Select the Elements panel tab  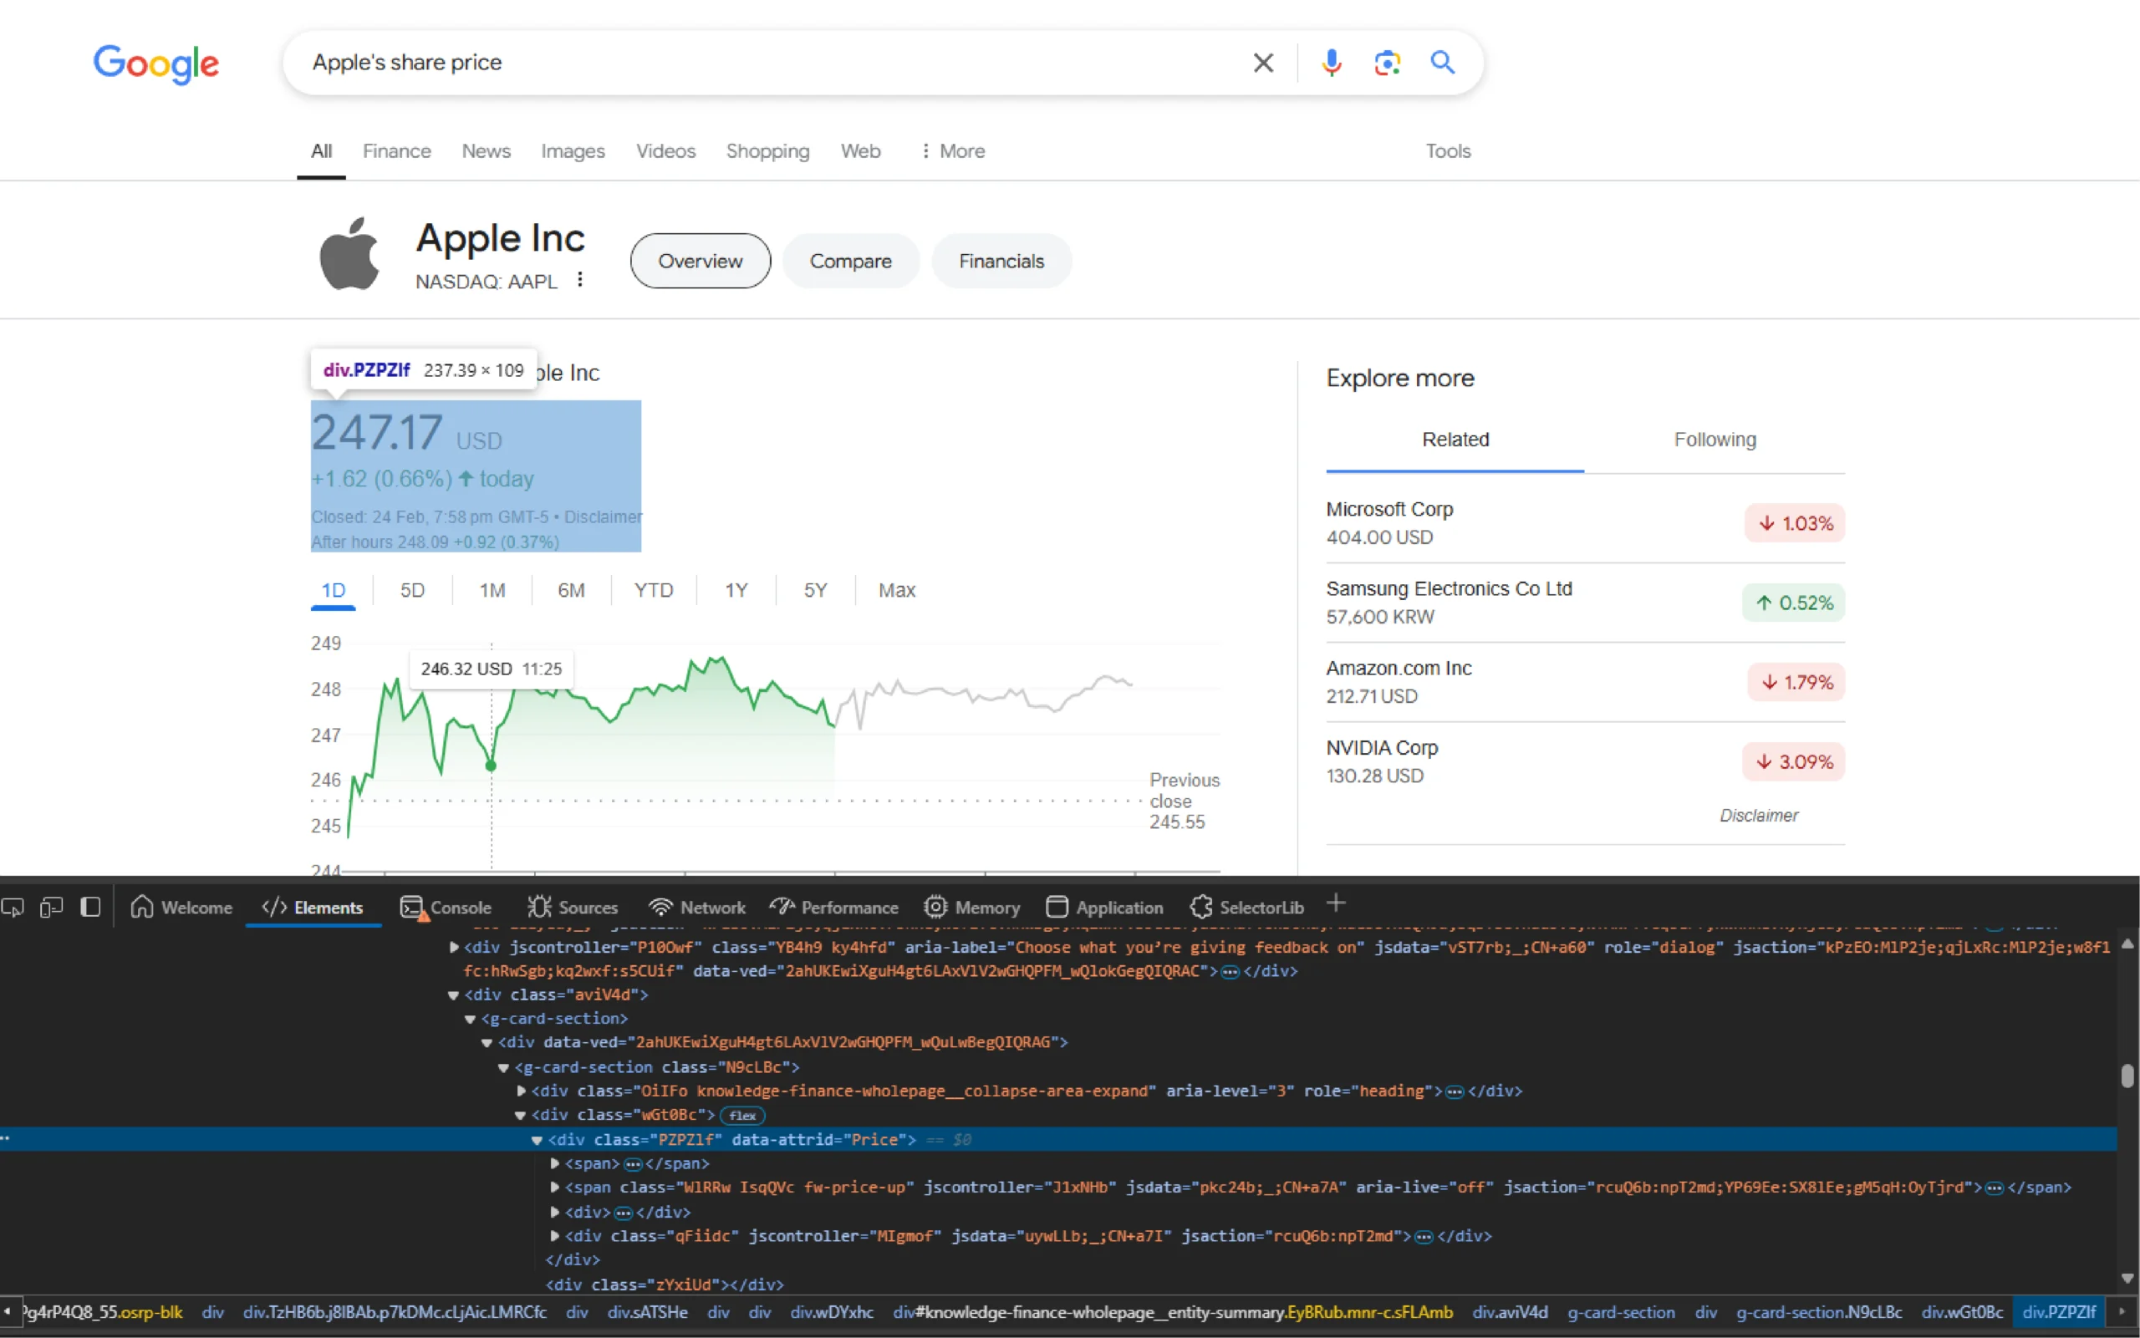(x=313, y=907)
